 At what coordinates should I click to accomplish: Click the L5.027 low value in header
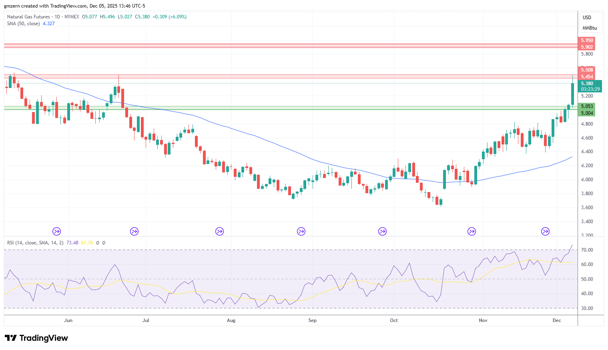(125, 17)
